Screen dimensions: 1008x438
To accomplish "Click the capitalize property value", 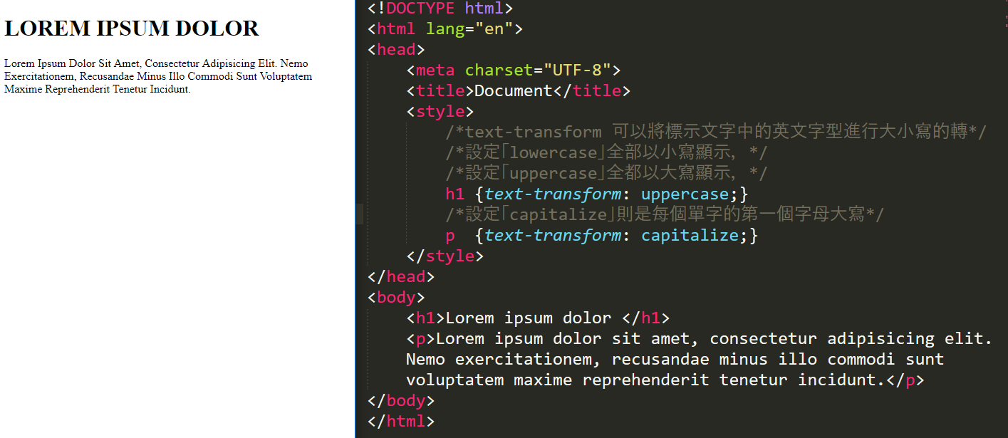I will [690, 236].
